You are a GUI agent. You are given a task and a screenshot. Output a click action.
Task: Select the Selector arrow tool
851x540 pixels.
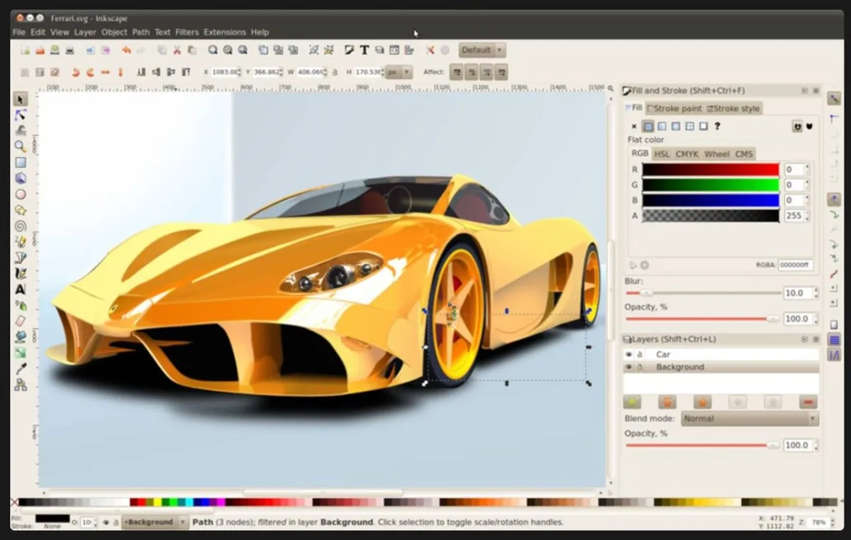[x=21, y=99]
